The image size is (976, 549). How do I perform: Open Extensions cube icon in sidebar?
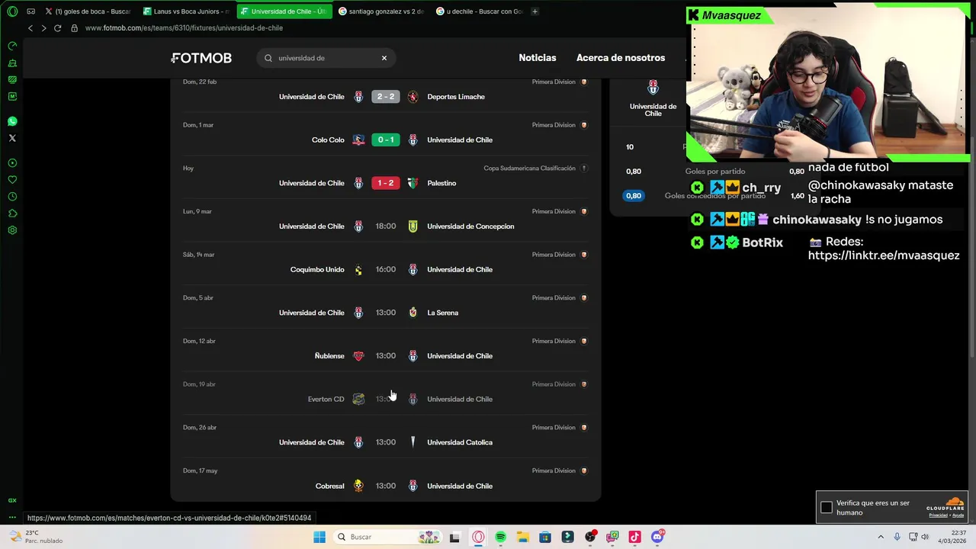12,213
